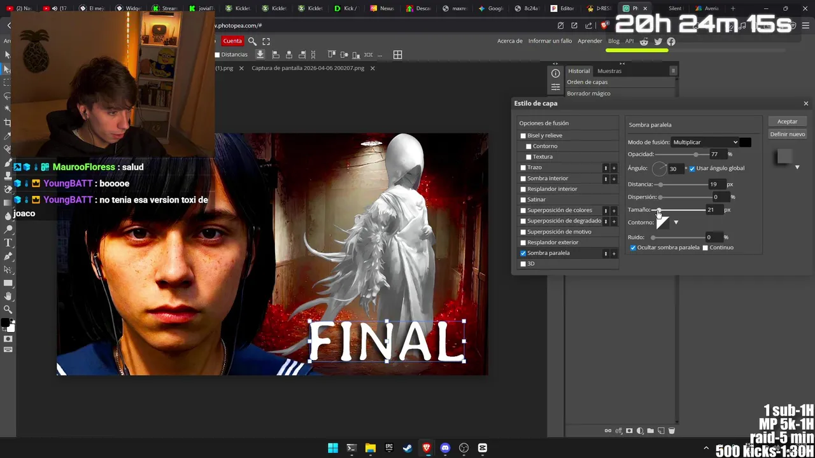Click the new folder icon in layers panel
The width and height of the screenshot is (815, 458).
coord(650,431)
